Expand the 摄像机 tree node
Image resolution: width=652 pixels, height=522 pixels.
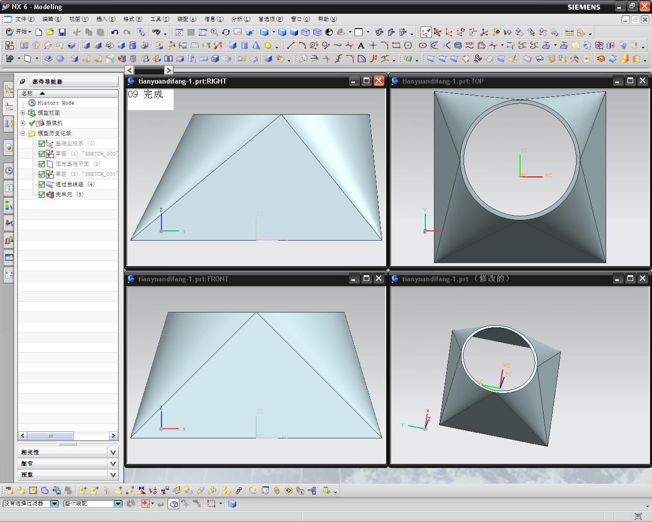pos(23,123)
